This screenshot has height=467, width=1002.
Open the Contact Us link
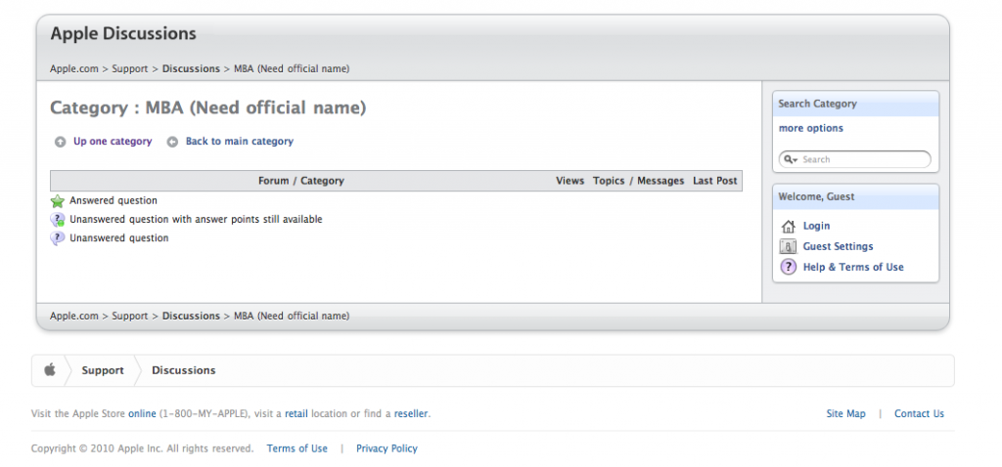919,414
